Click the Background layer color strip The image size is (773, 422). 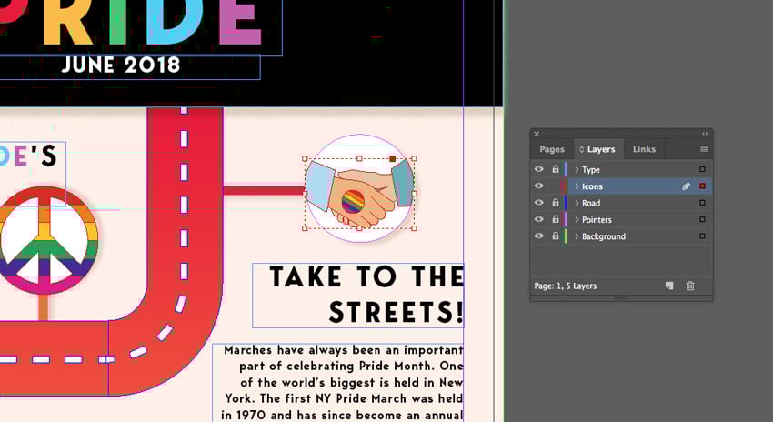(566, 236)
